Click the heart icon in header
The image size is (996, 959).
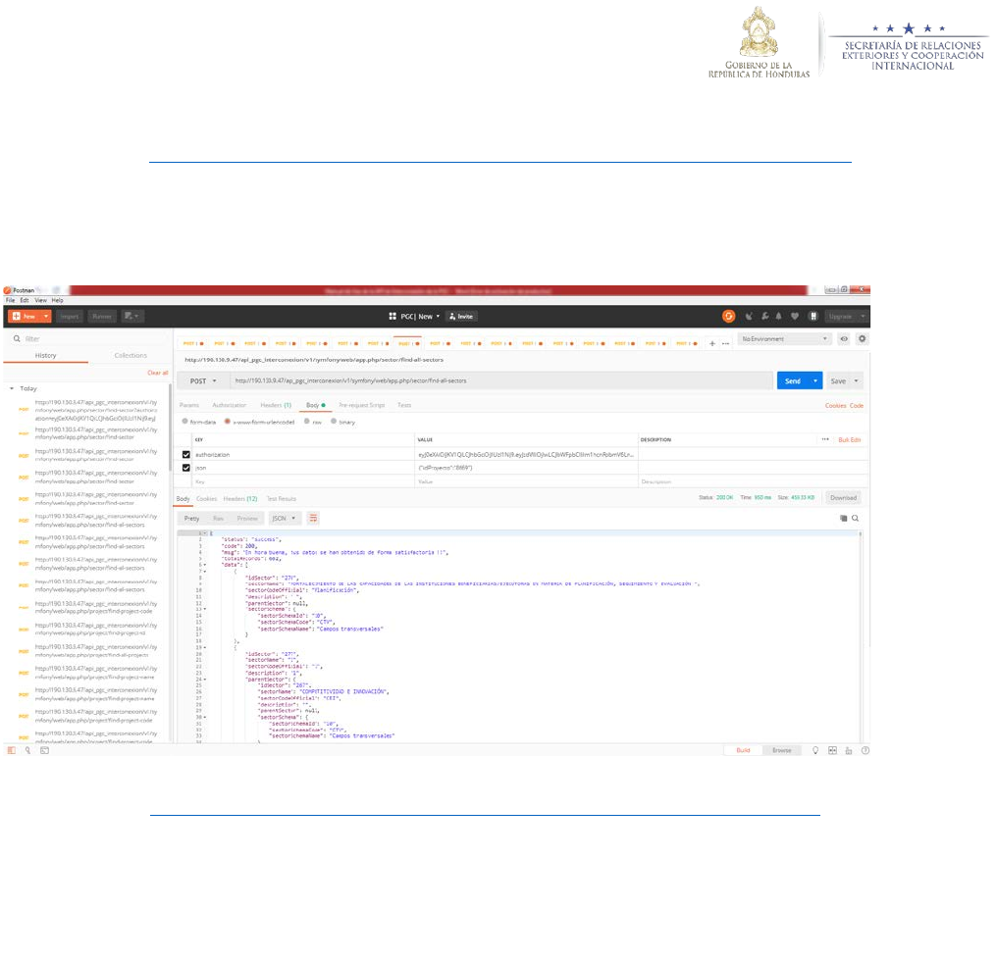coord(795,316)
